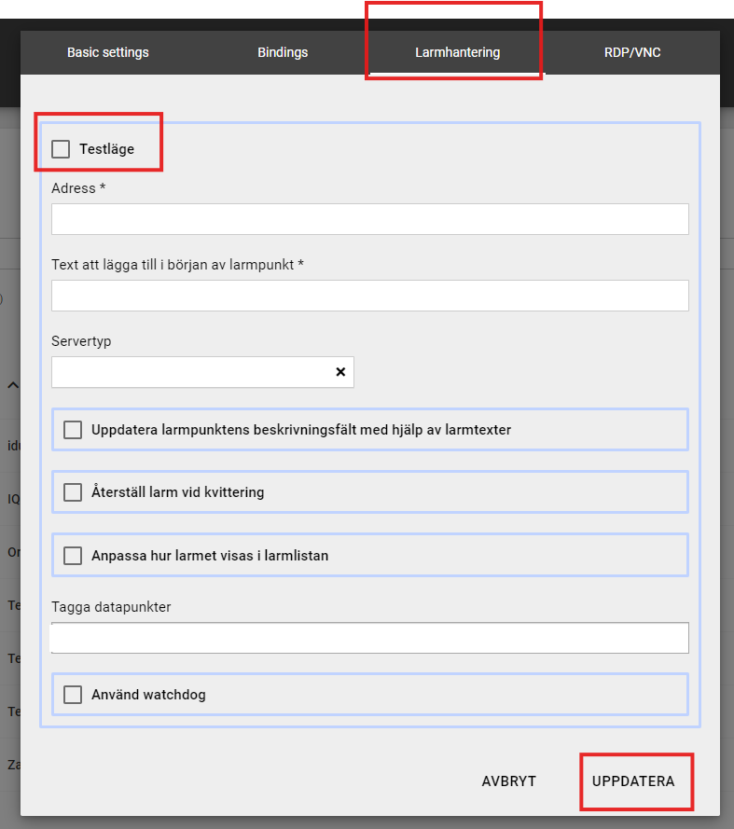Click the larmpunkt prefix text field
The width and height of the screenshot is (734, 829).
point(369,296)
